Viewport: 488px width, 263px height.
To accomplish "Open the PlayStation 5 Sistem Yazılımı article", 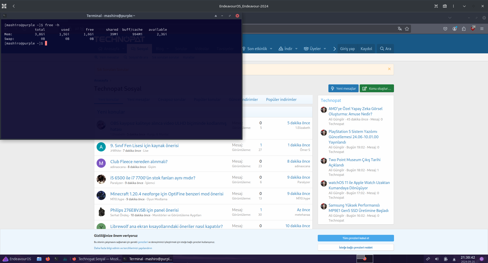I will coord(353,137).
